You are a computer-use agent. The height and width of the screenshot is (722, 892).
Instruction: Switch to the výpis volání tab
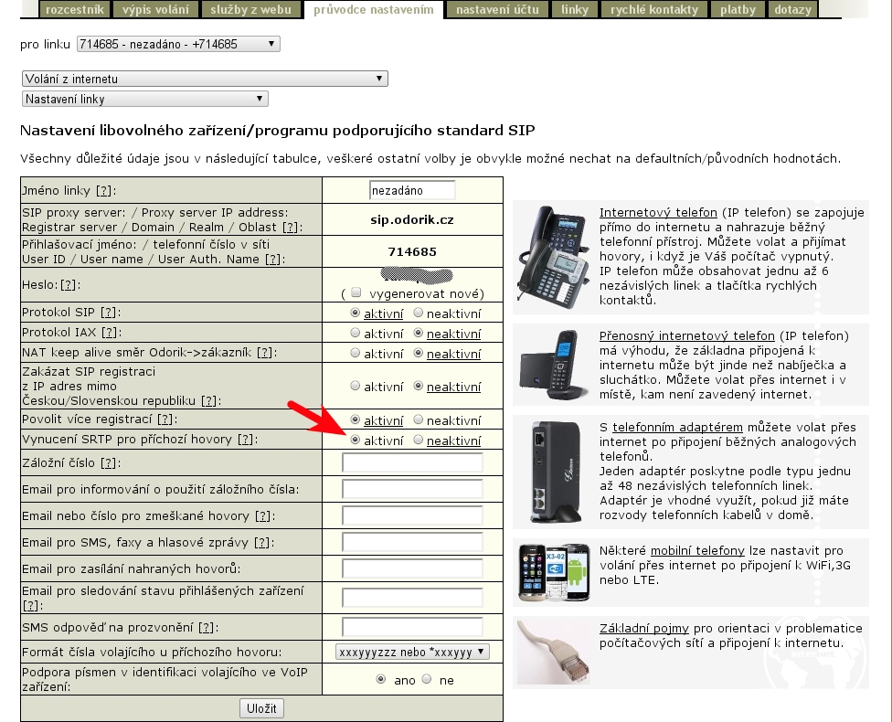[x=155, y=9]
